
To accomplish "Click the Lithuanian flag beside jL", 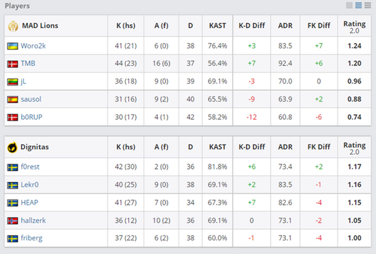I will click(x=12, y=81).
